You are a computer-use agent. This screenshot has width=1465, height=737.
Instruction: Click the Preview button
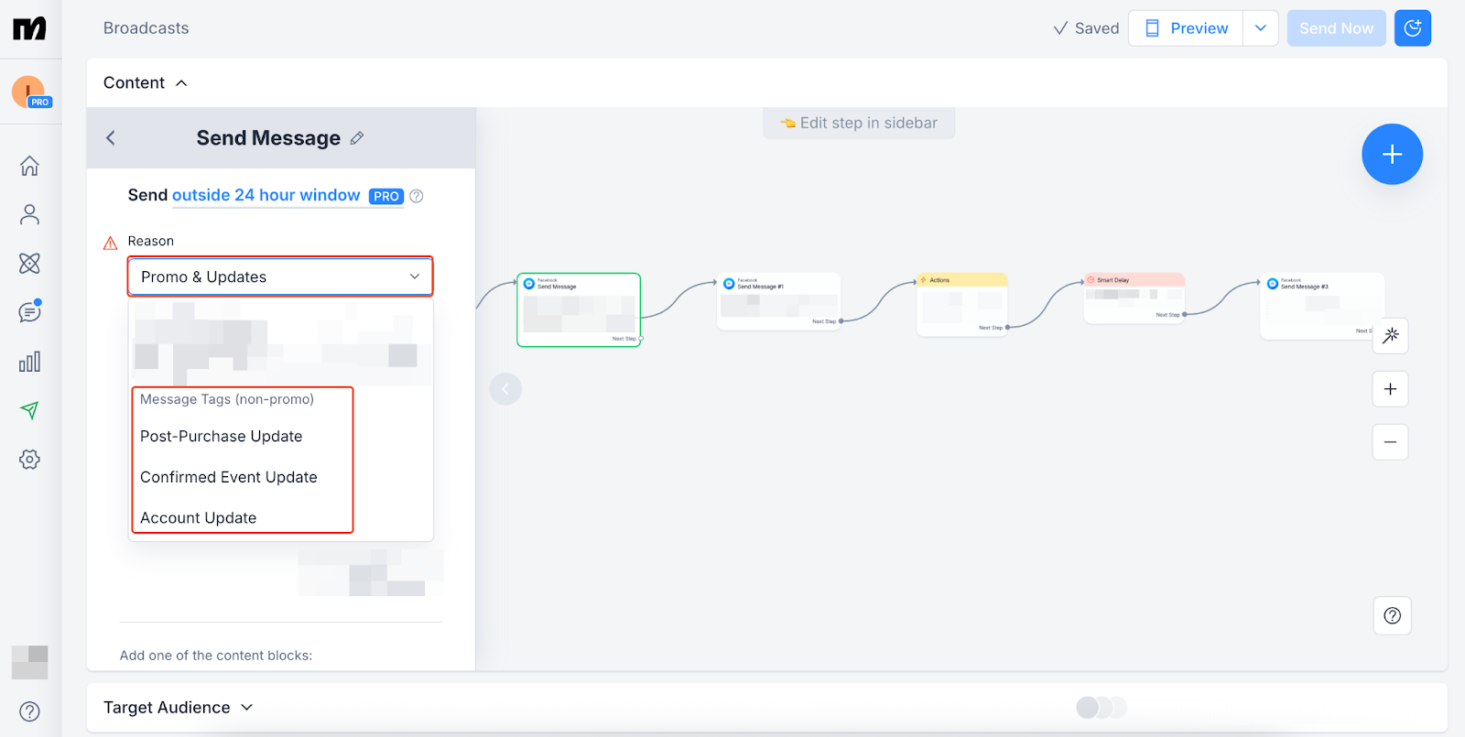click(x=1186, y=28)
